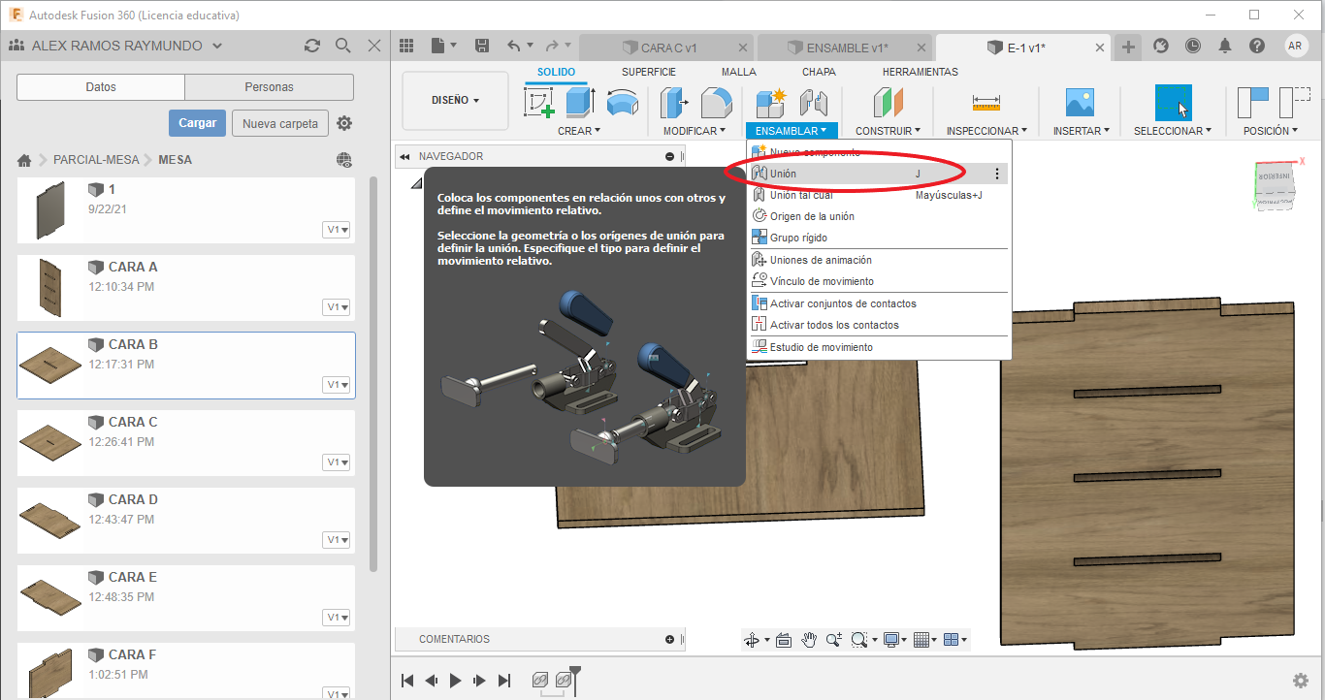This screenshot has height=700, width=1325.
Task: Open the CARA D thumbnail
Action: tap(50, 521)
